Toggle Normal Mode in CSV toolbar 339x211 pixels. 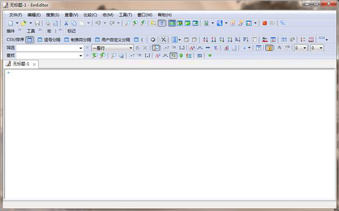[29, 39]
